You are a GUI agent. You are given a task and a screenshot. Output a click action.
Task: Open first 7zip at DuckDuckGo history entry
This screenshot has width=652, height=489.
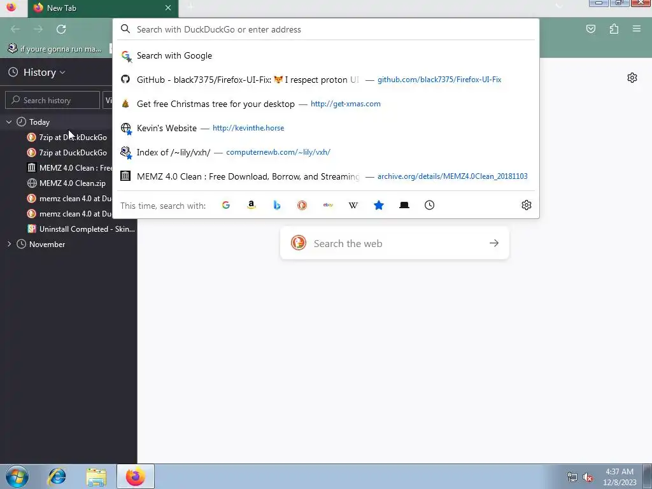pos(69,138)
